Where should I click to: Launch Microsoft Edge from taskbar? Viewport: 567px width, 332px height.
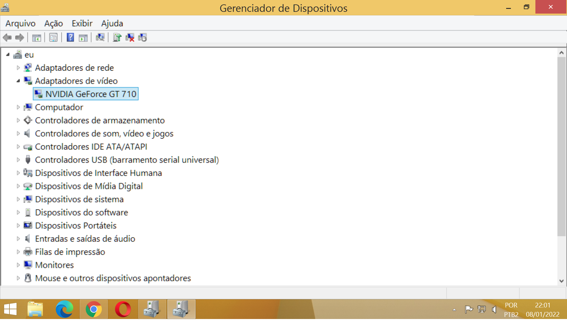pos(64,309)
